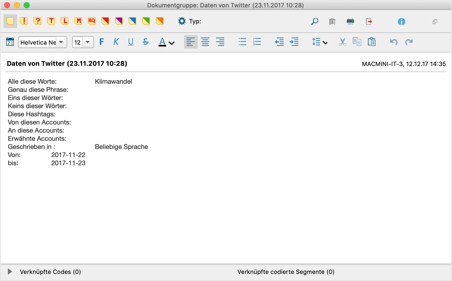Viewport: 452px width, 281px height.
Task: Click Verknüpfte codierte Segmente (0)
Action: tap(286, 272)
